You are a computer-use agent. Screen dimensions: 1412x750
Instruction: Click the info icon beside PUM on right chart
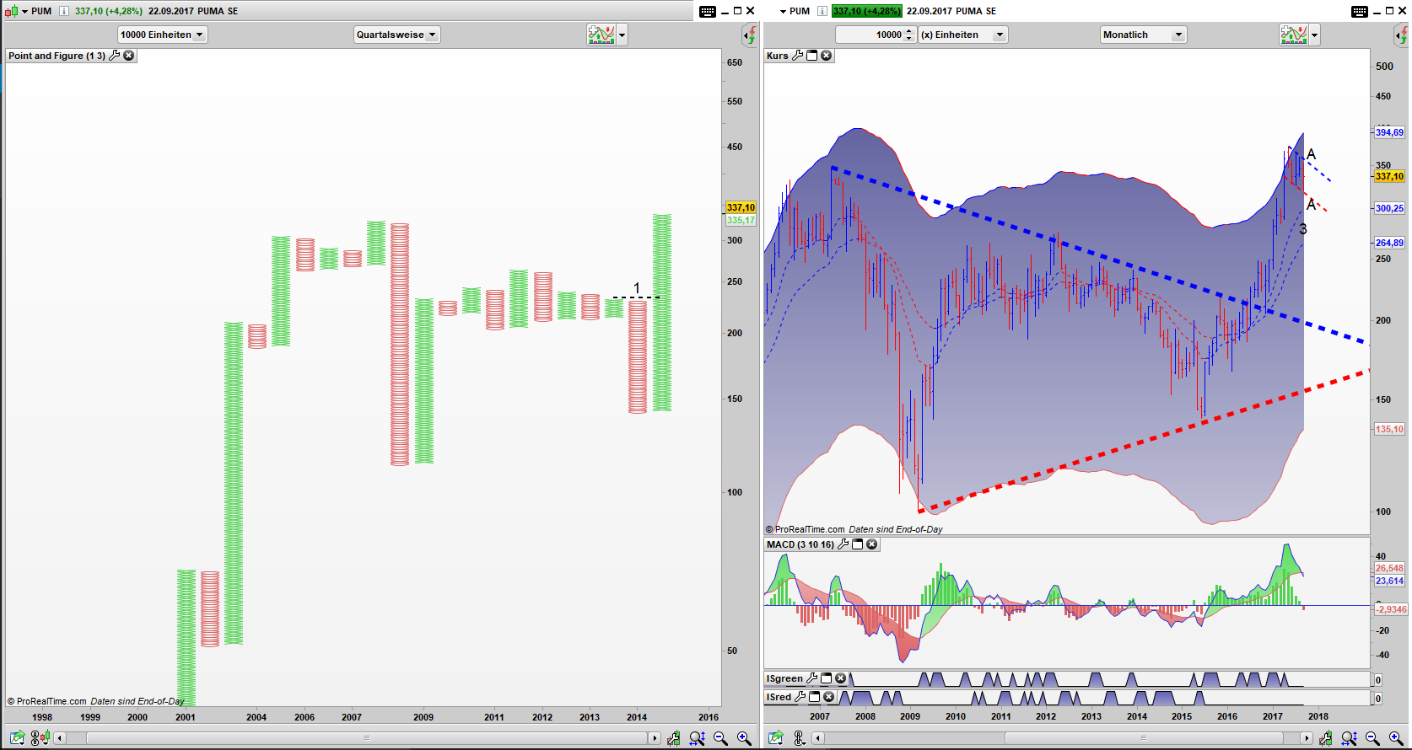pos(822,11)
